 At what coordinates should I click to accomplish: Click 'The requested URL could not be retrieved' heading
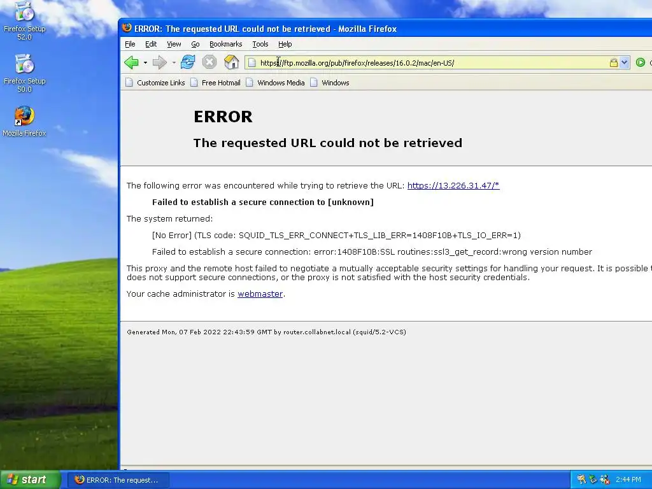328,143
